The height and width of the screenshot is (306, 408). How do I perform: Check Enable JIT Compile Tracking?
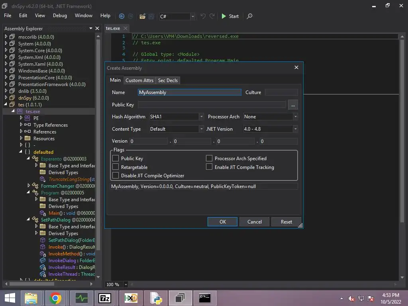pyautogui.click(x=209, y=167)
